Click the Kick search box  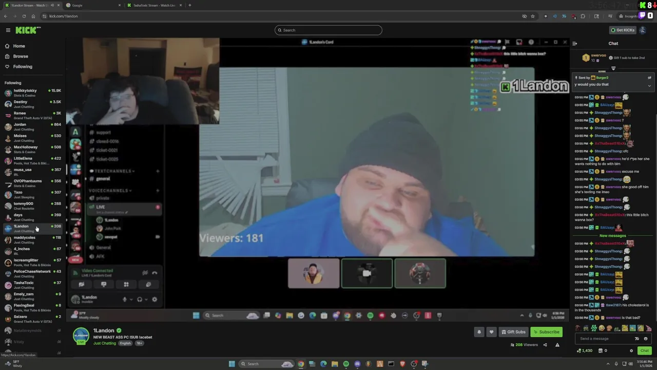328,30
